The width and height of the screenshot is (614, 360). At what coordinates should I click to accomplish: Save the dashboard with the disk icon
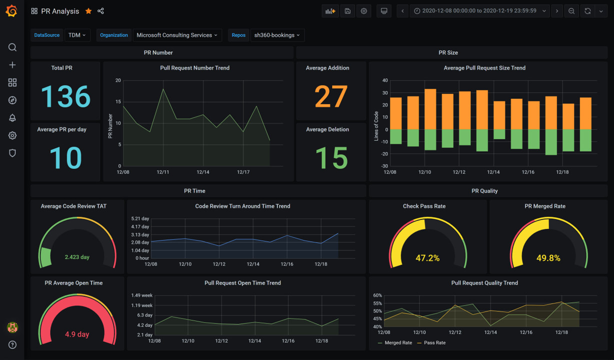[x=347, y=11]
